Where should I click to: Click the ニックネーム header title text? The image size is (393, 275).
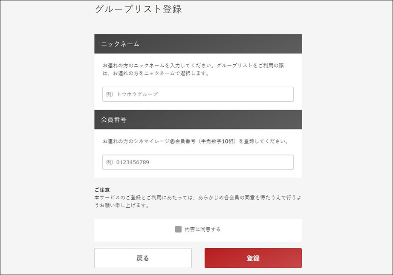tap(120, 44)
